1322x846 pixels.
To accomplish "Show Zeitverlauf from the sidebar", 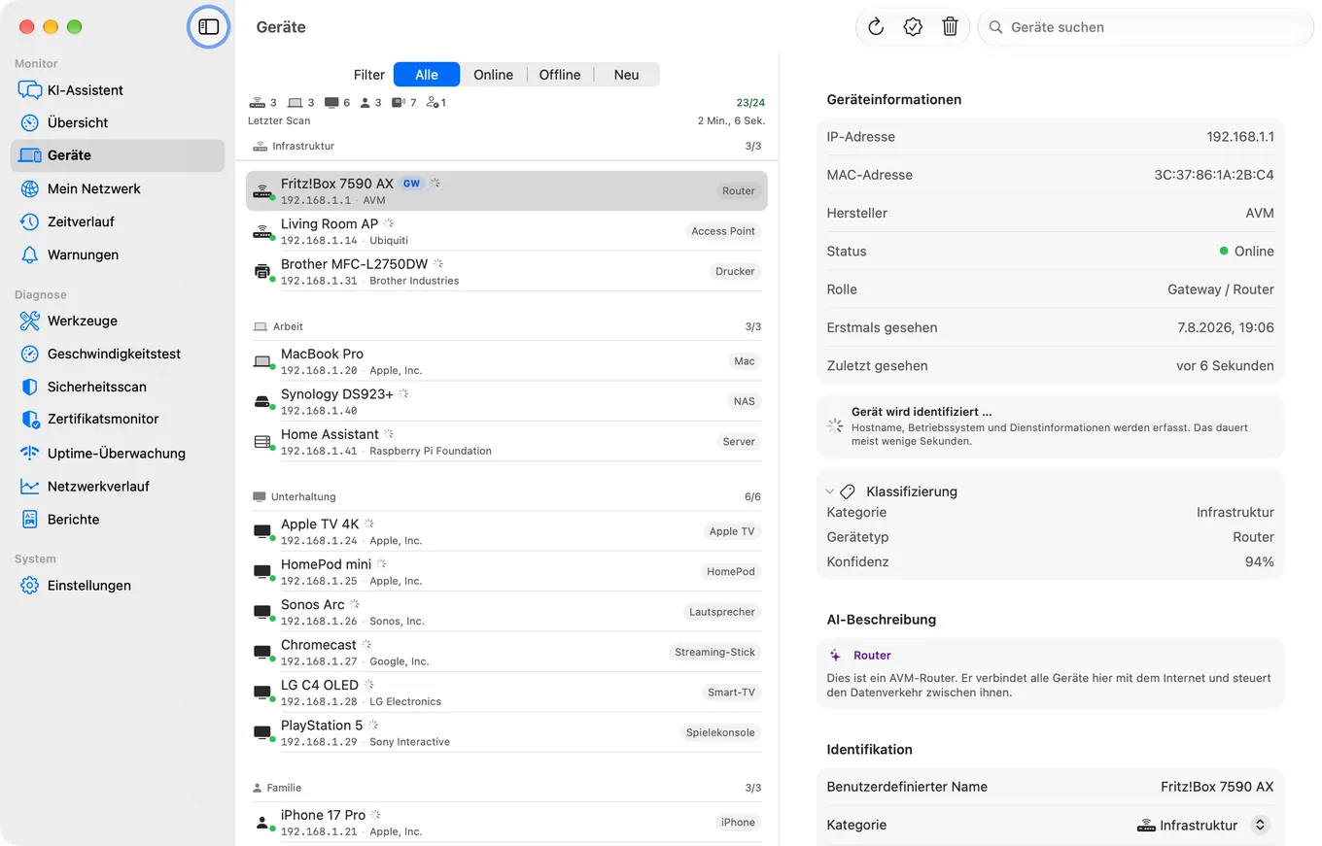I will click(118, 221).
